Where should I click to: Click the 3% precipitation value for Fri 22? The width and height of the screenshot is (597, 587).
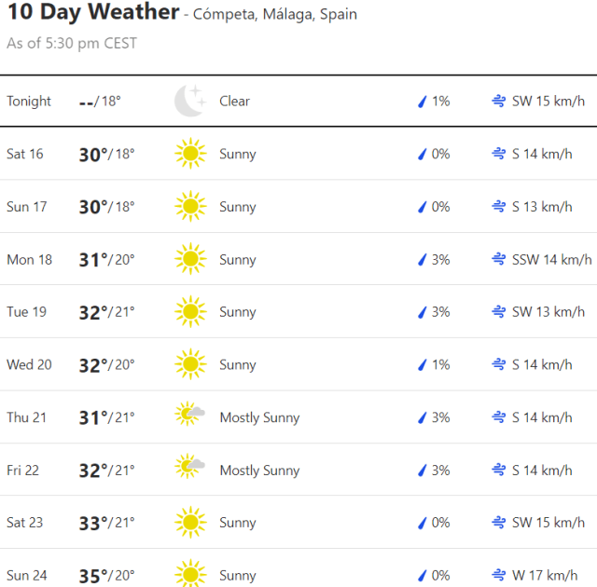pyautogui.click(x=440, y=470)
